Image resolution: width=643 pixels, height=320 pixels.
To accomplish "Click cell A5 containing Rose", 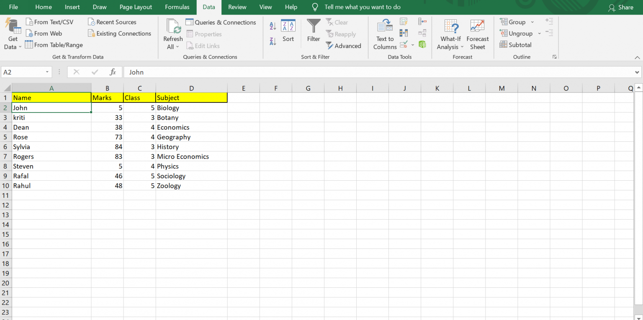I will (x=51, y=137).
